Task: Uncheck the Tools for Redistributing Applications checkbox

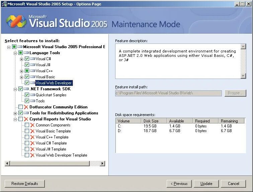Action: tap(20, 113)
